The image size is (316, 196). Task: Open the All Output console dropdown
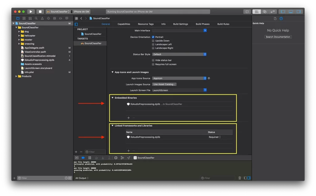click(82, 178)
